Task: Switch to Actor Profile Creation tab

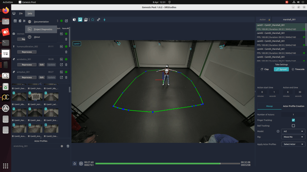Action: coord(294,106)
